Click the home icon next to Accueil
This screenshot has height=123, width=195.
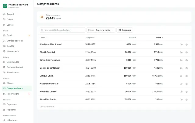[4, 14]
